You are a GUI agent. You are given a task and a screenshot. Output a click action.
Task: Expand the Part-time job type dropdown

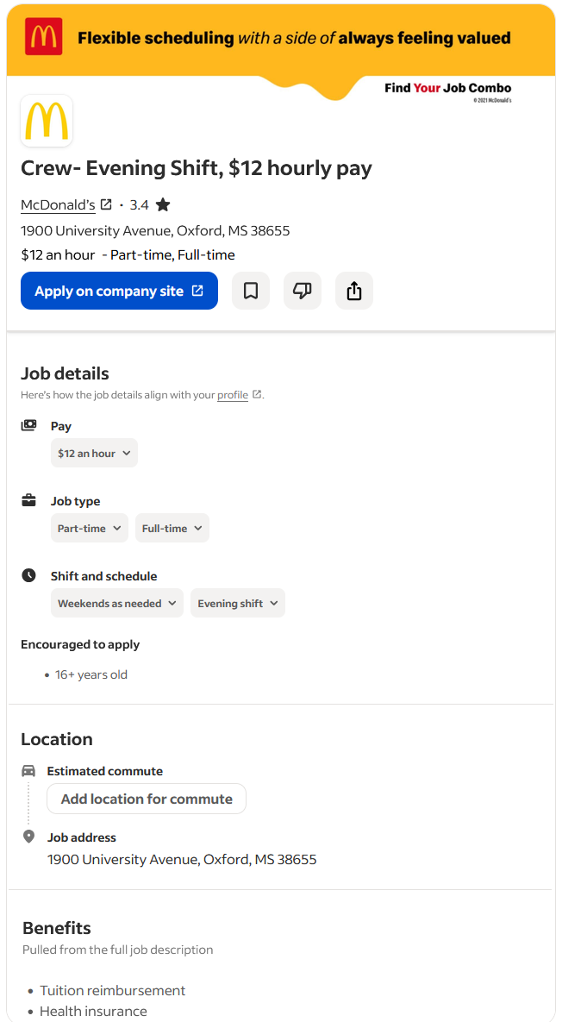coord(90,528)
